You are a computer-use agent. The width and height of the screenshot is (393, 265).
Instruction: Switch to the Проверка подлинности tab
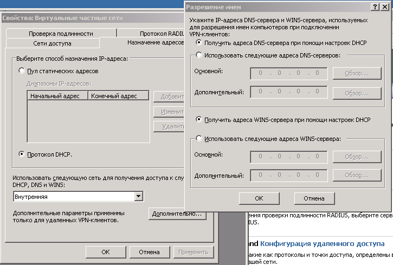pos(61,34)
